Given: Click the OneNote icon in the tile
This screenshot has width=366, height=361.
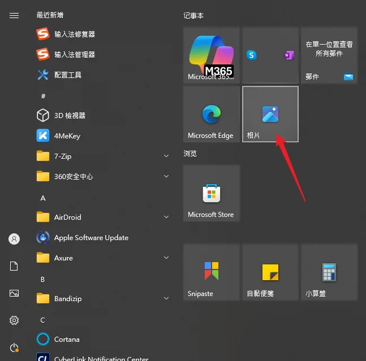Looking at the screenshot, I should tap(289, 55).
